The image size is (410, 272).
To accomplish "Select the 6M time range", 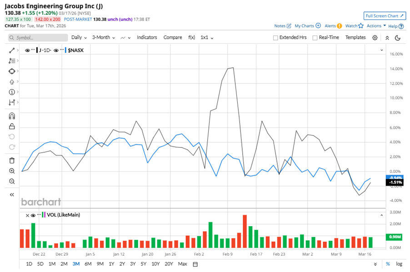I will tap(88, 264).
